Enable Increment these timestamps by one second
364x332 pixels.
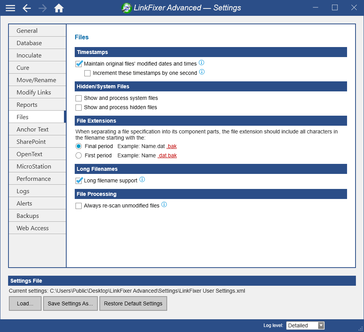coord(87,73)
